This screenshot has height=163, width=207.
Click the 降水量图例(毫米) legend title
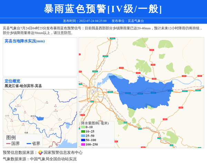point(95,123)
